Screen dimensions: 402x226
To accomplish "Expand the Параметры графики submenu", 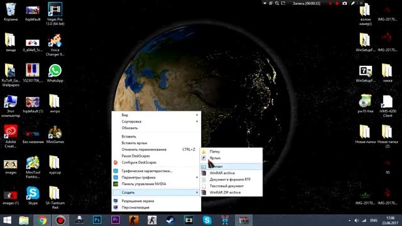I will pyautogui.click(x=156, y=177).
